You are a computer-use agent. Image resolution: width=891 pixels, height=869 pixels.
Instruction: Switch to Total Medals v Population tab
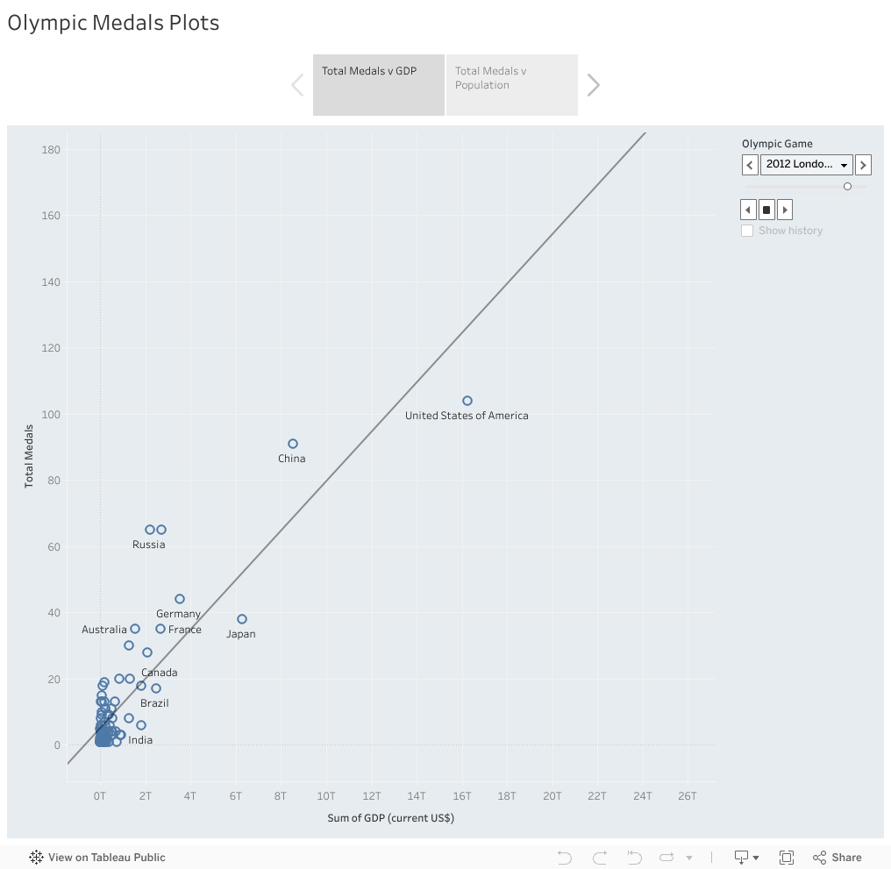512,84
